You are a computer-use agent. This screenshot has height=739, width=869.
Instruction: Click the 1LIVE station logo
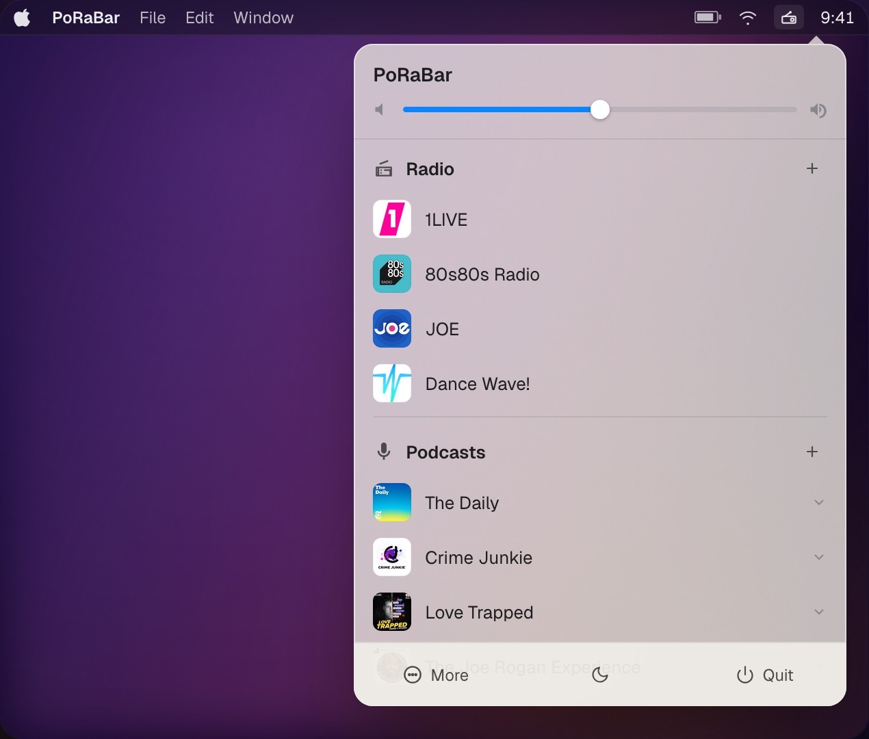392,219
